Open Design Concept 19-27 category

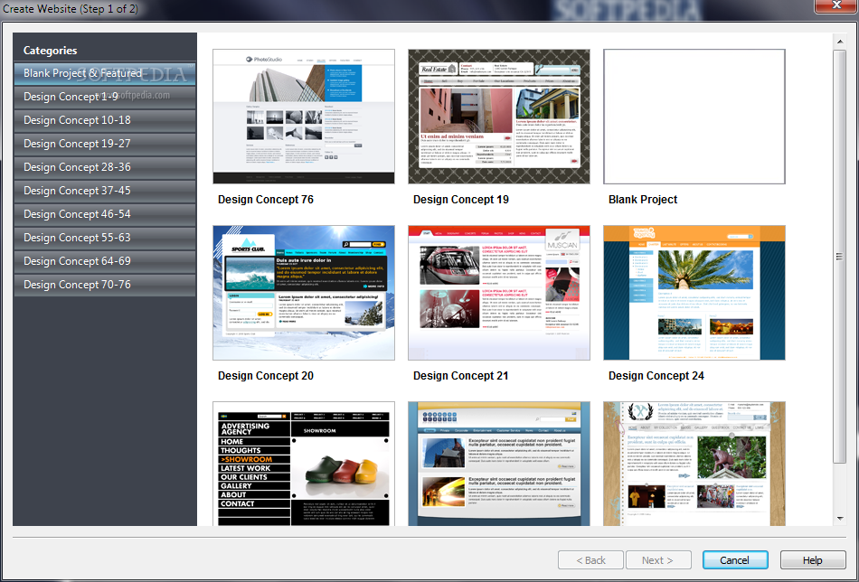(x=105, y=144)
